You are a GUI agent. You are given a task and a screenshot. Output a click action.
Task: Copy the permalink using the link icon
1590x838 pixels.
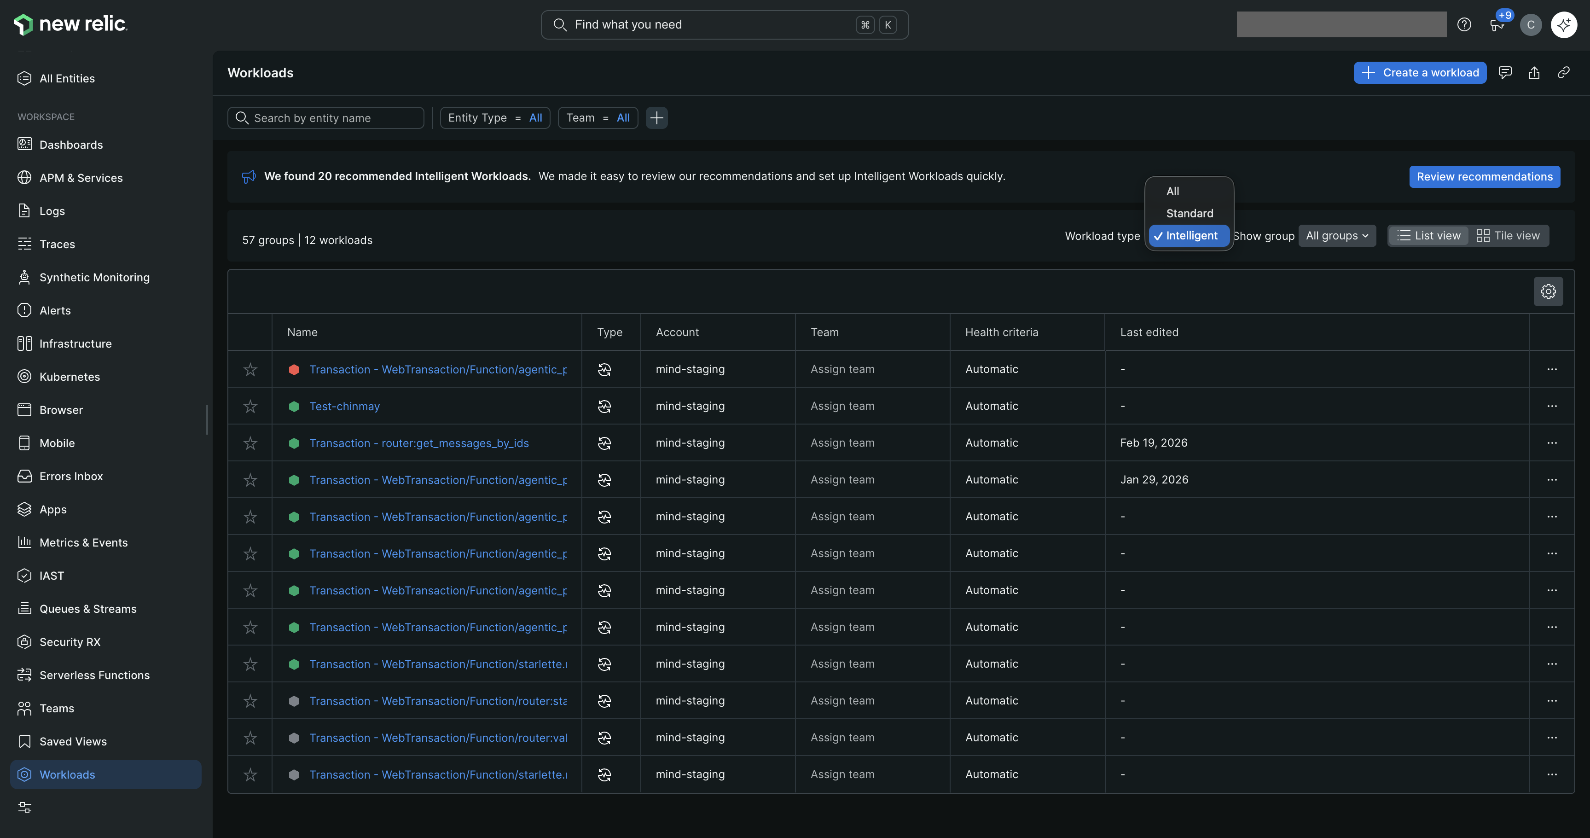point(1563,72)
